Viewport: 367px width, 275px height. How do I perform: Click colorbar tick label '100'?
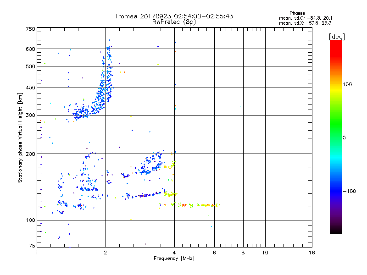pos(347,84)
